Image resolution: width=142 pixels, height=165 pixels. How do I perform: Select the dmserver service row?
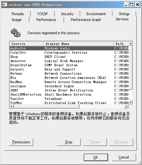[69, 61]
